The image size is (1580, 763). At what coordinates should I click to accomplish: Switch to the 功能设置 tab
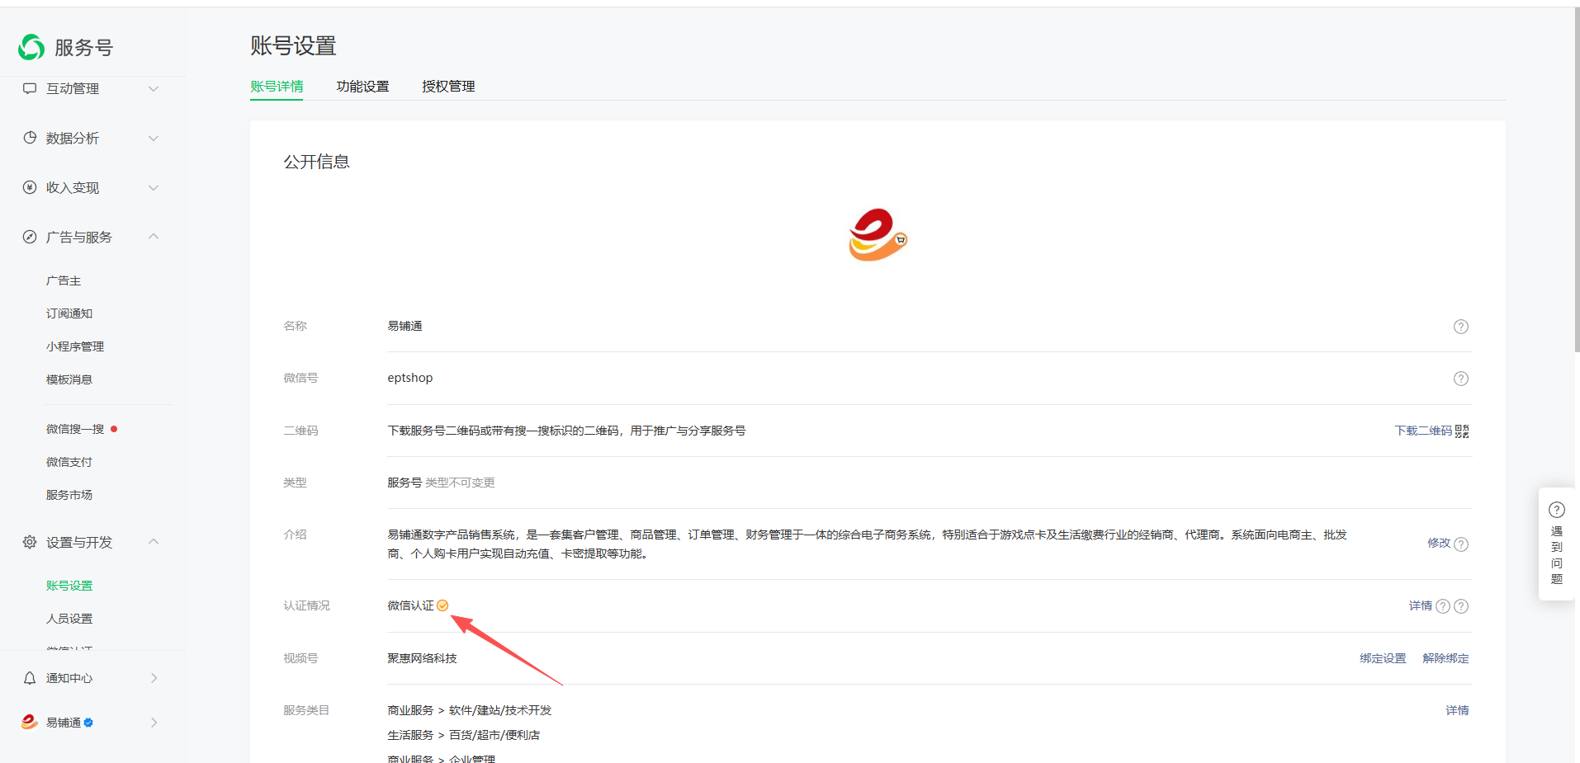362,87
